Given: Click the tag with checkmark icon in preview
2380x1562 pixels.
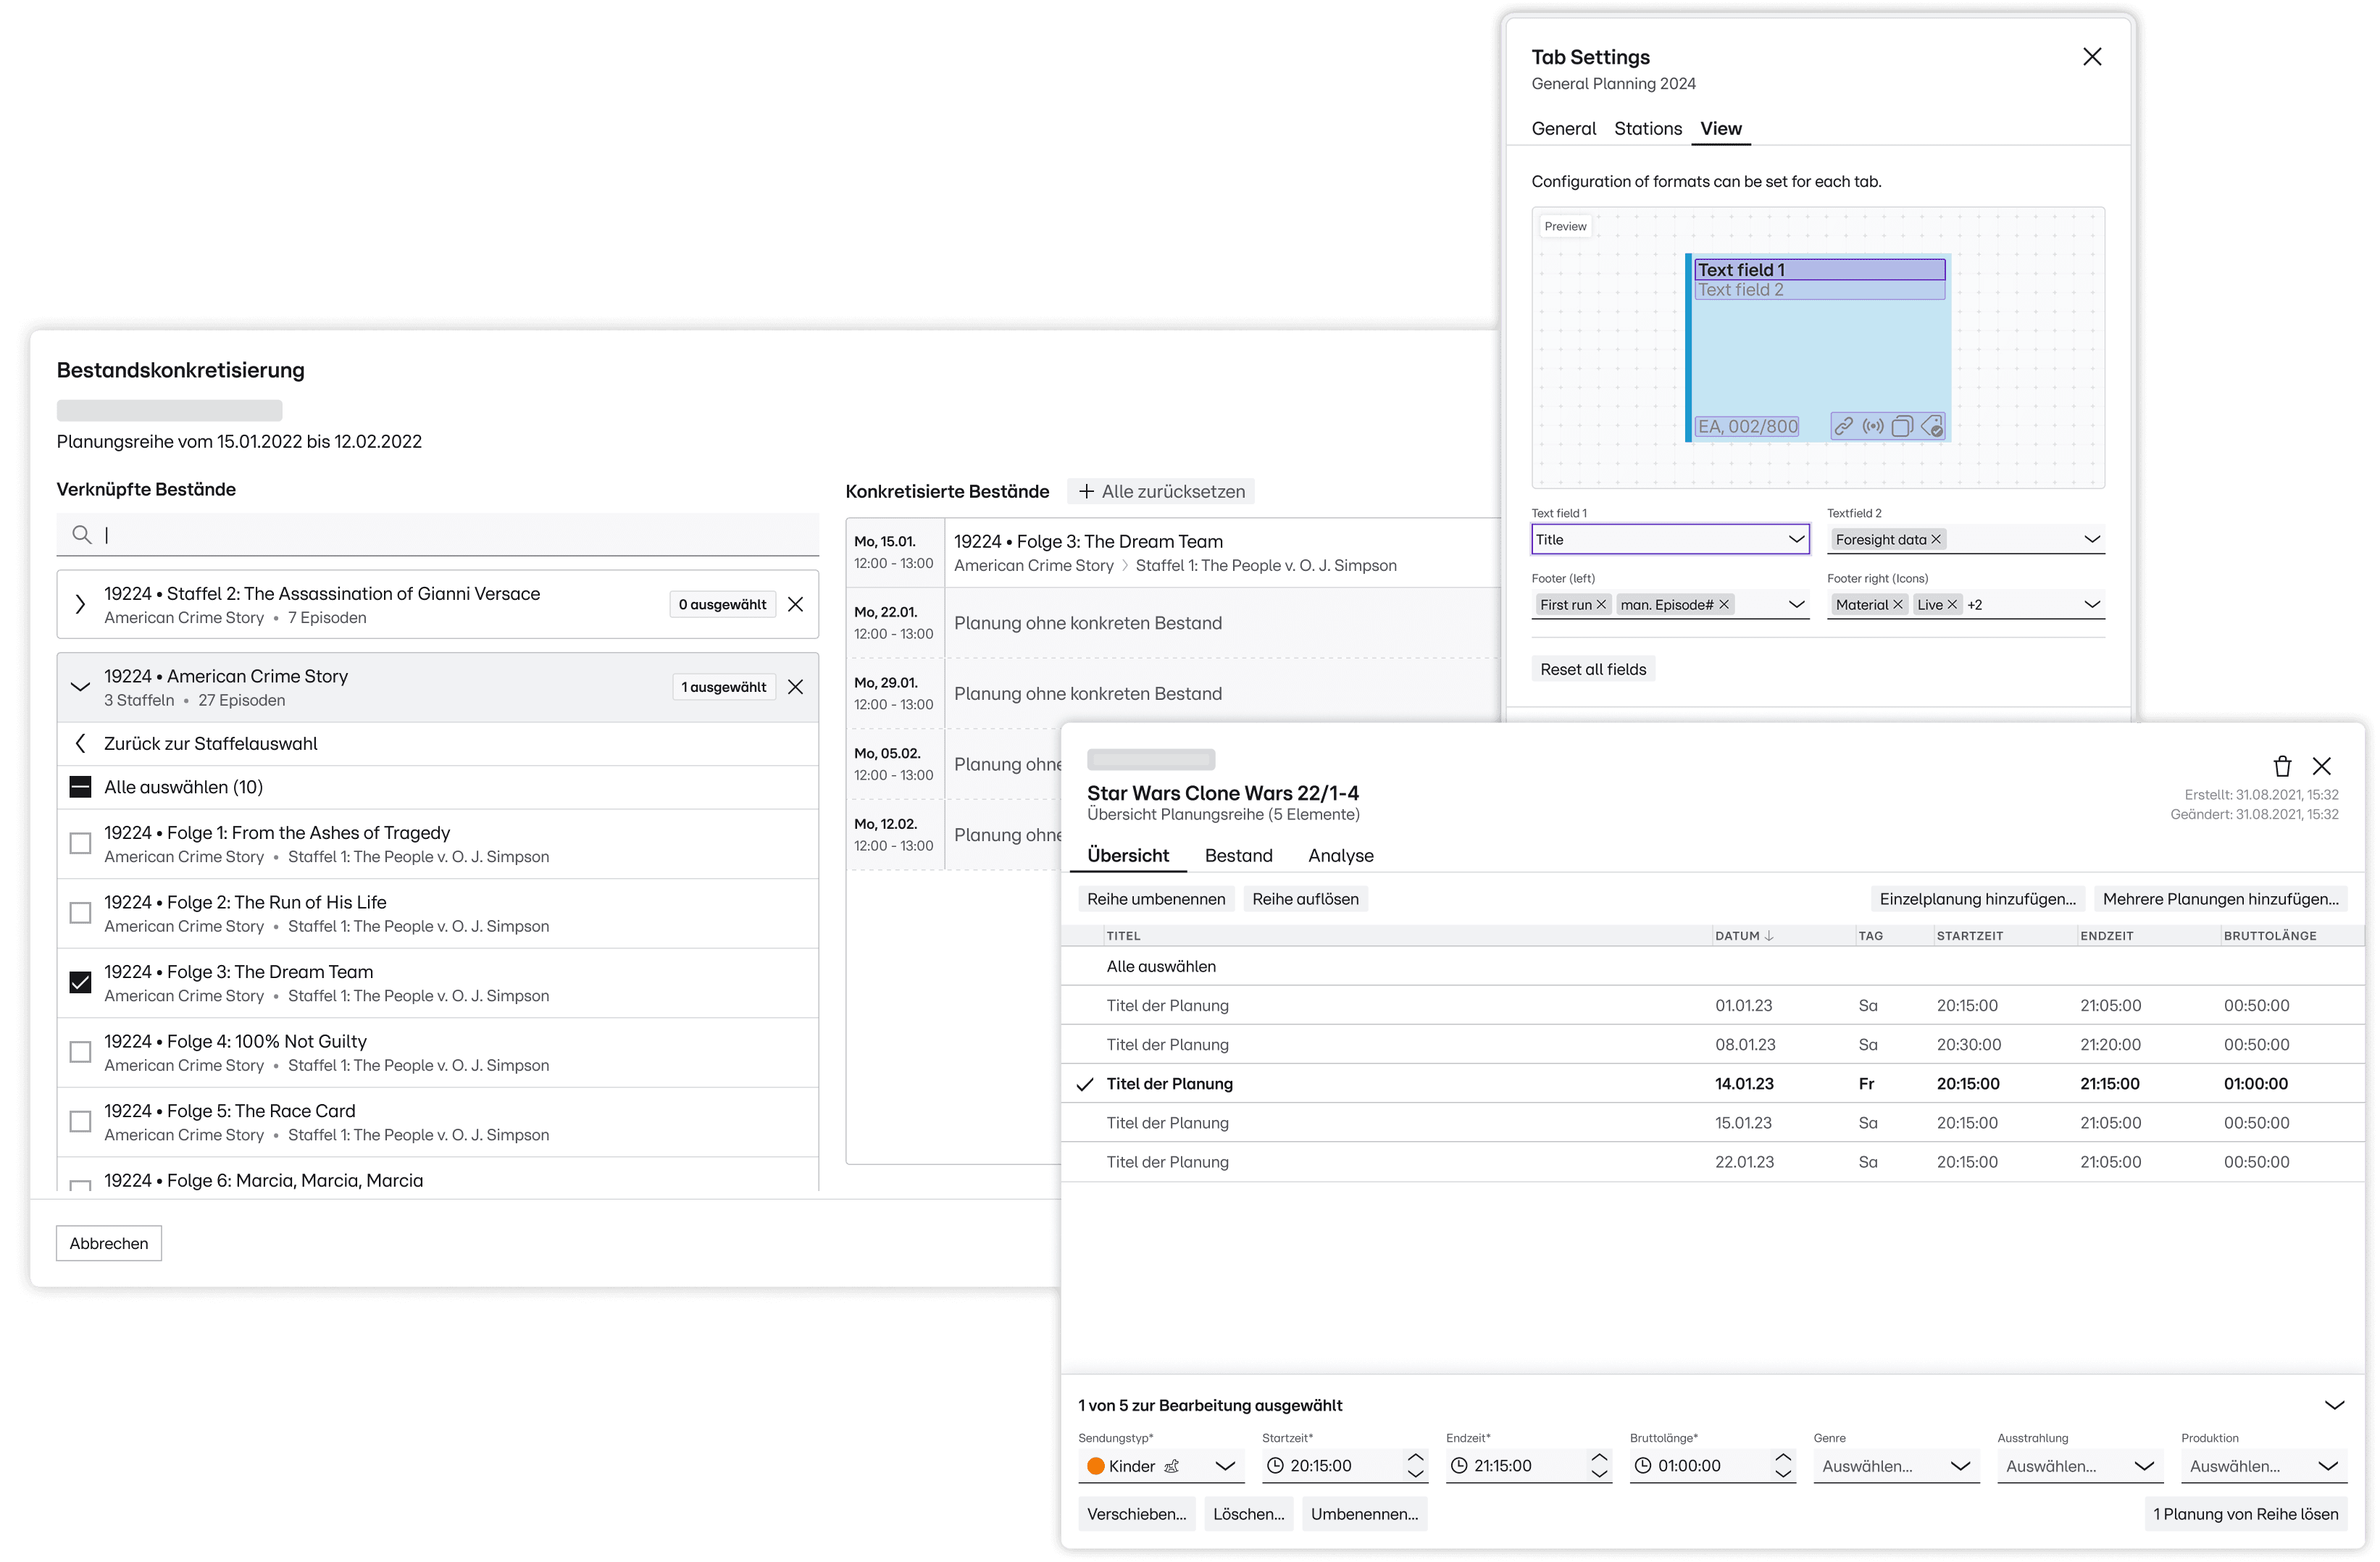Looking at the screenshot, I should coord(1932,427).
